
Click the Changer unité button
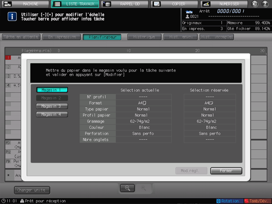(32, 190)
